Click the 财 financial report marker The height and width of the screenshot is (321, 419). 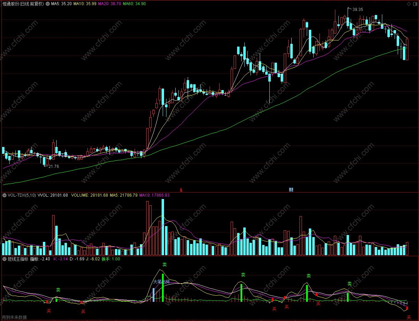tap(291, 189)
